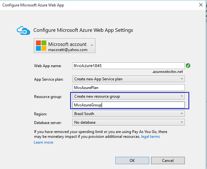This screenshot has width=207, height=169.
Task: Confirm settings with the OK button
Action: pyautogui.click(x=132, y=160)
